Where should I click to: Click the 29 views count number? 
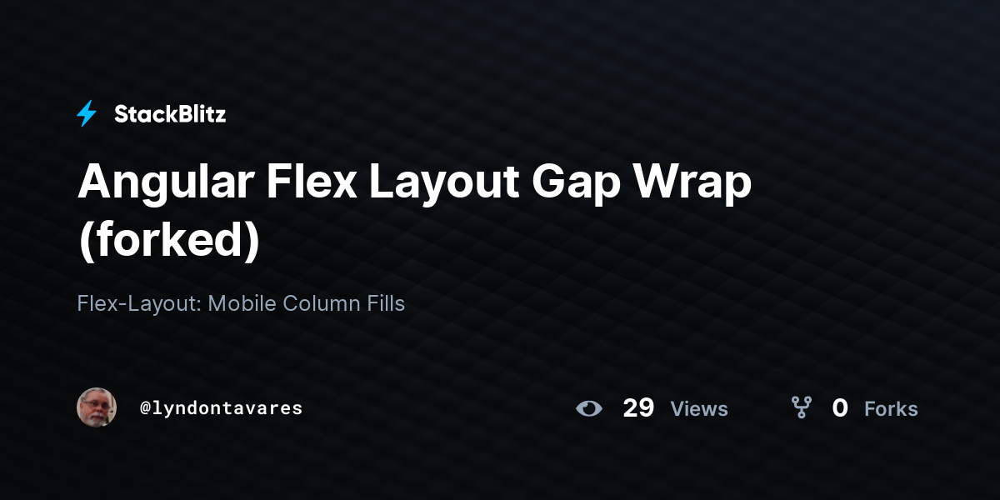638,408
